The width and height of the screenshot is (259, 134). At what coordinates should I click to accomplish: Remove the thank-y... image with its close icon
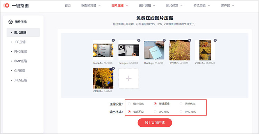pos(164,40)
